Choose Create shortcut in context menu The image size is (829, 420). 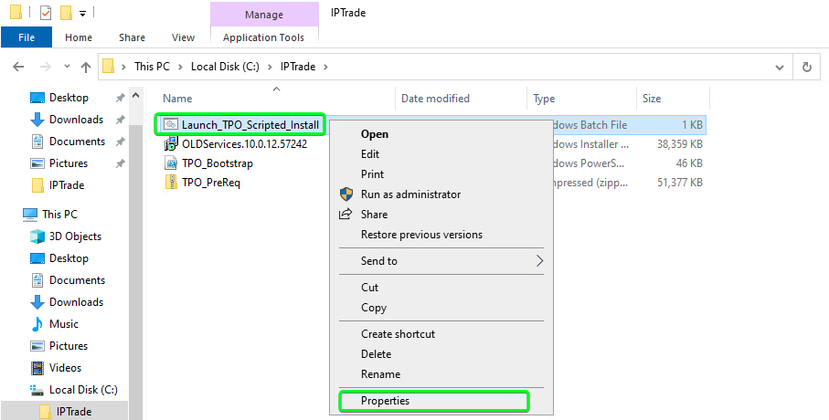pyautogui.click(x=399, y=334)
